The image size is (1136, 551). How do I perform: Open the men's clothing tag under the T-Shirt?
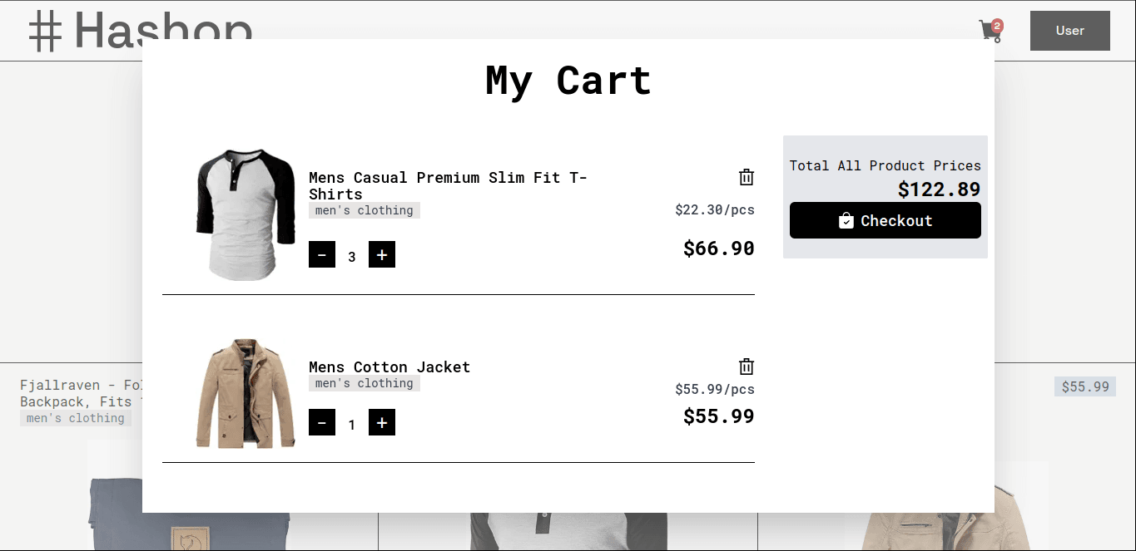(364, 210)
